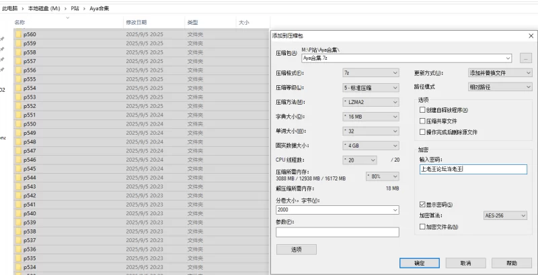Click the p560 folder icon

(x=18, y=34)
